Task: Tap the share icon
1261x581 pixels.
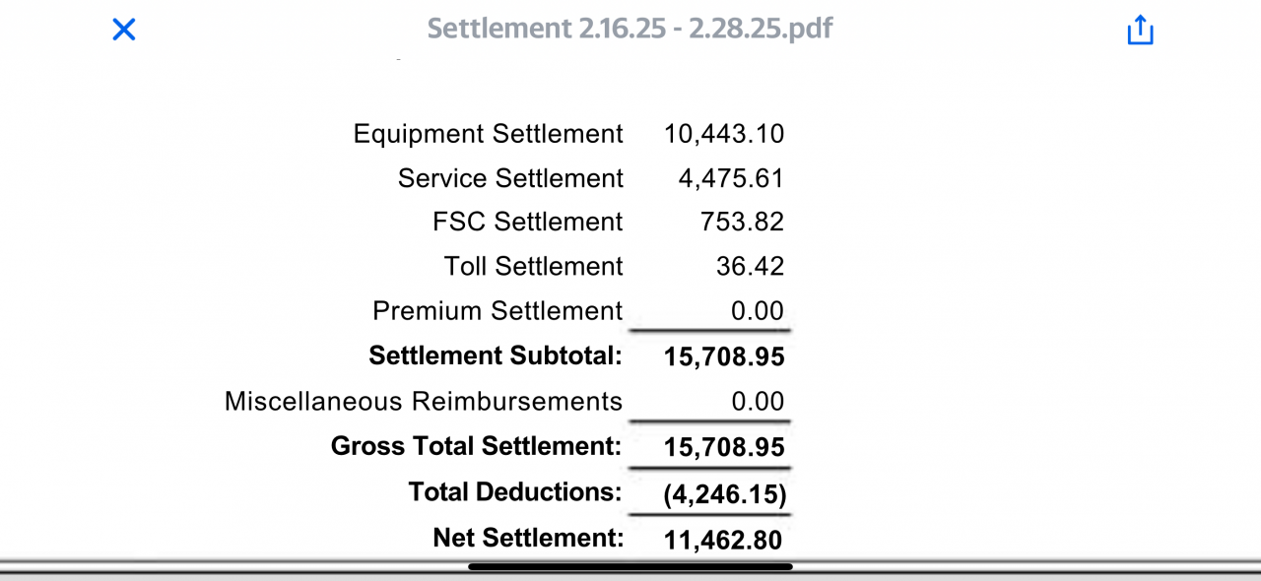Action: pos(1140,30)
